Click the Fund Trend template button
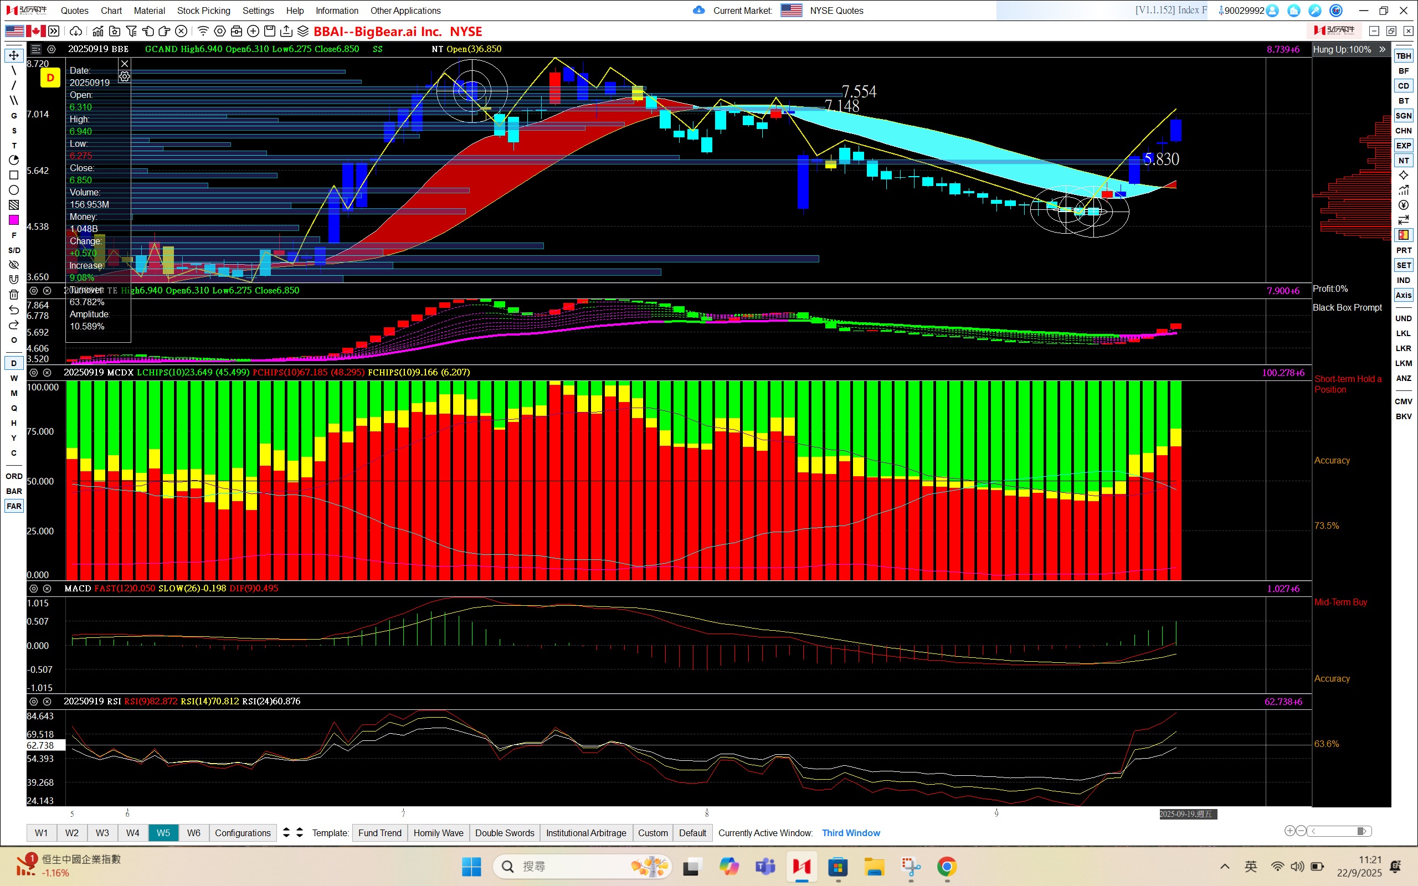 tap(379, 833)
